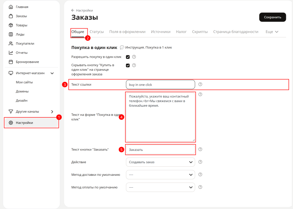
Task: Click the Сохранить button
Action: (272, 17)
